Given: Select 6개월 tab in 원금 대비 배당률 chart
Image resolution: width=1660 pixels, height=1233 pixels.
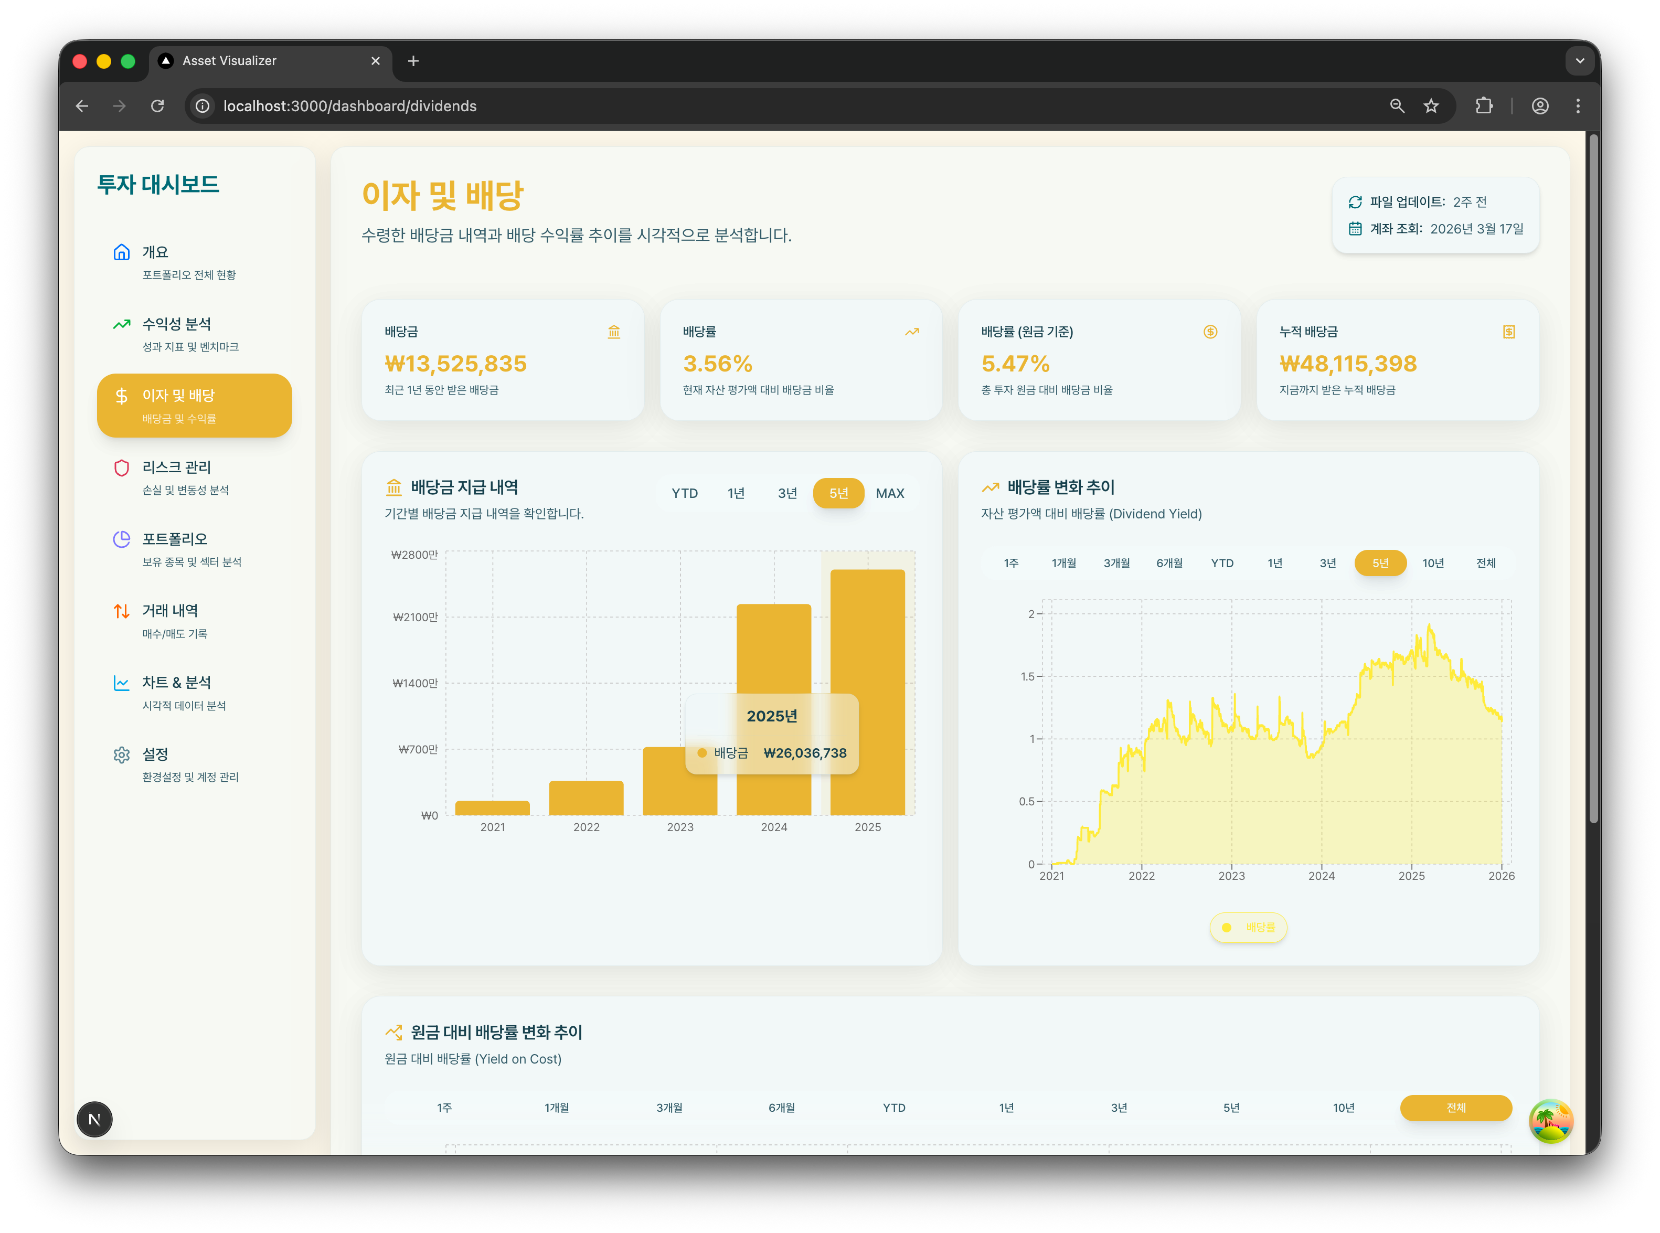Looking at the screenshot, I should pyautogui.click(x=782, y=1108).
